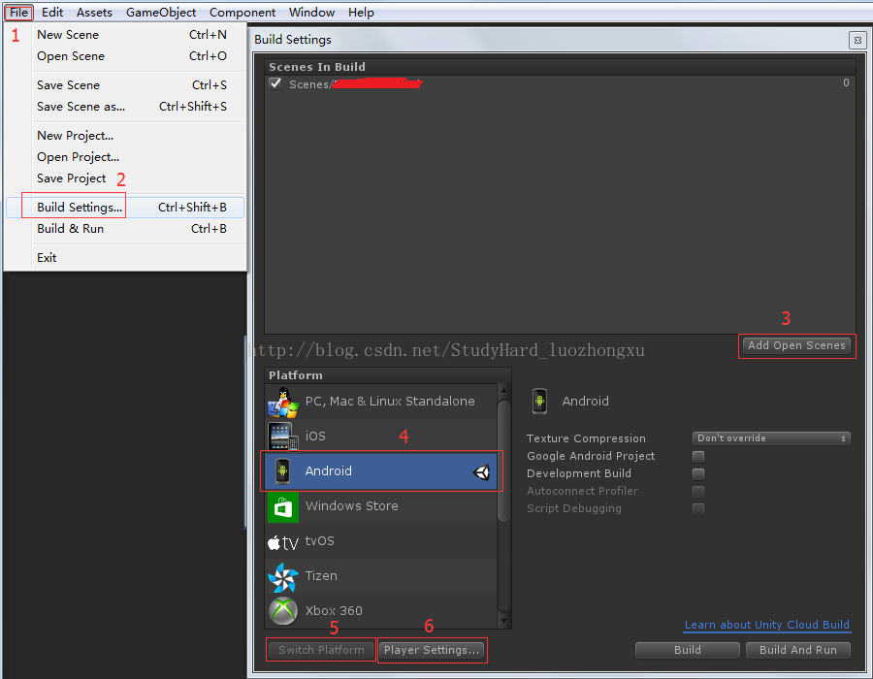Select iOS platform row
Image resolution: width=873 pixels, height=679 pixels.
pyautogui.click(x=381, y=436)
